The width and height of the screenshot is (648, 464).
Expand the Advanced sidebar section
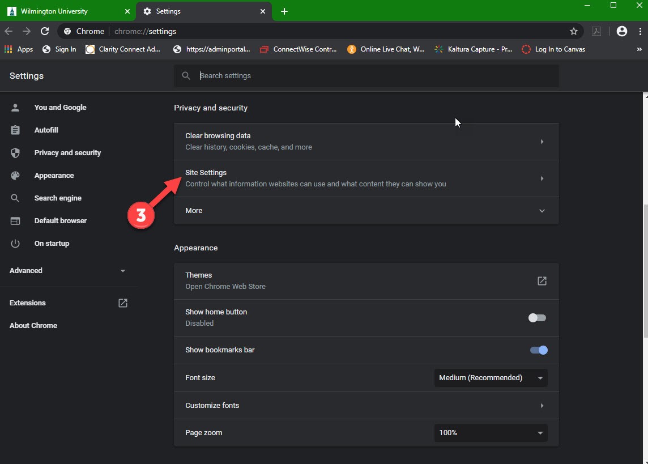(68, 271)
